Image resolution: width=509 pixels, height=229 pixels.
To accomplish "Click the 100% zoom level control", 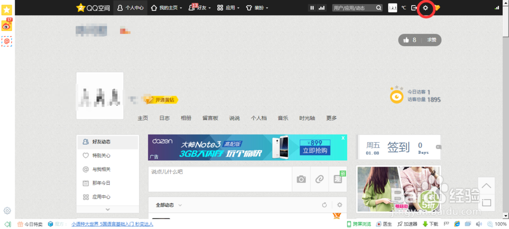I will pyautogui.click(x=497, y=224).
